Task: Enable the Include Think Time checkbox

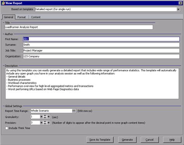Action: [7, 128]
